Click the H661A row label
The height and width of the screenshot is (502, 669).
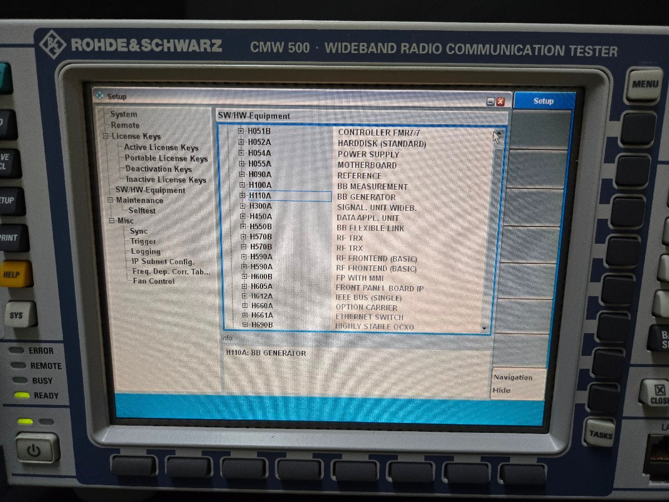[x=262, y=315]
